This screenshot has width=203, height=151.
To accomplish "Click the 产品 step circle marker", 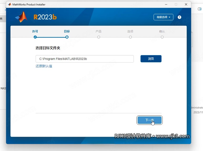I will click(x=99, y=37).
